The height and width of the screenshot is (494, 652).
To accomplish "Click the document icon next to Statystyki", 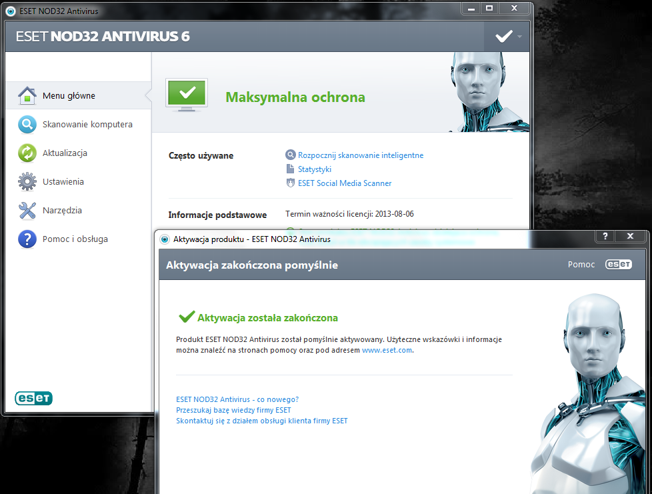I will pyautogui.click(x=290, y=169).
